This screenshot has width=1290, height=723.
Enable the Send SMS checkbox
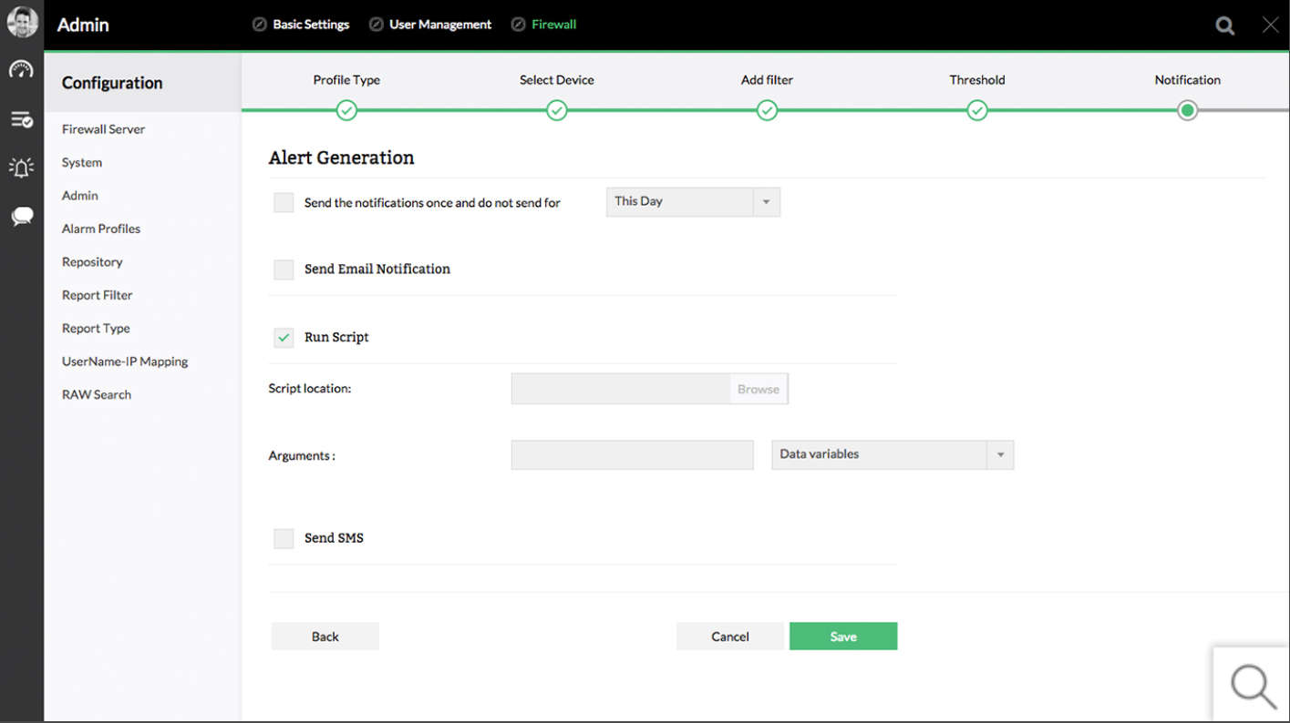point(283,538)
